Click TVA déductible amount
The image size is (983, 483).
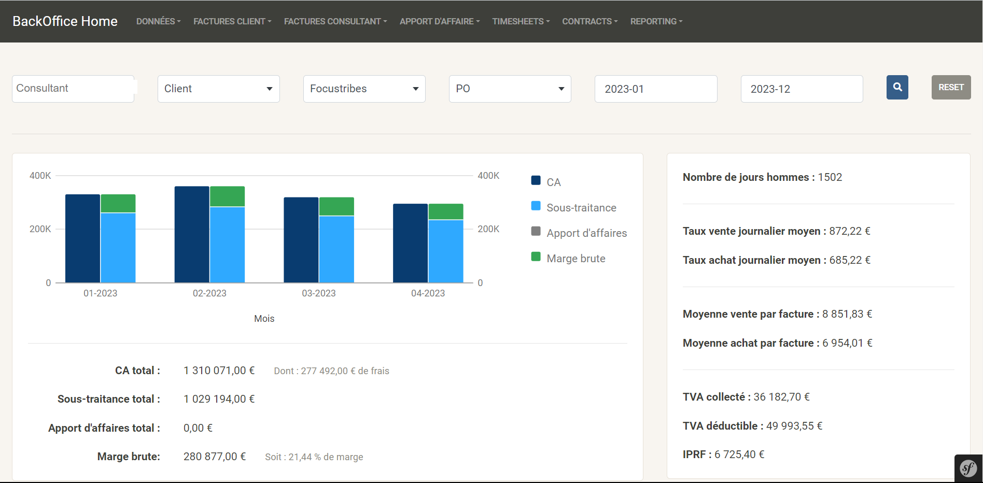794,426
